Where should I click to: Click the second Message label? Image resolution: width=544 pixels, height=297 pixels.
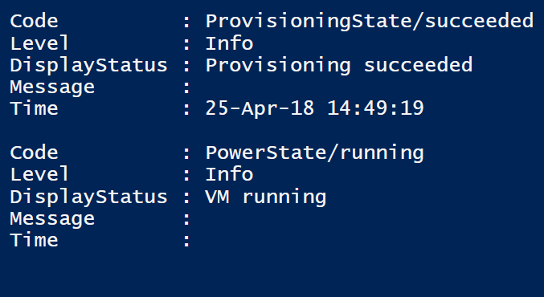point(52,218)
